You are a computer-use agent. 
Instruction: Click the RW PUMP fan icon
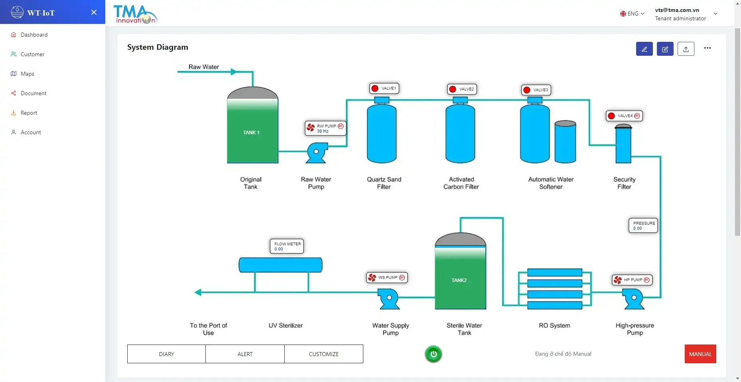[x=311, y=128]
